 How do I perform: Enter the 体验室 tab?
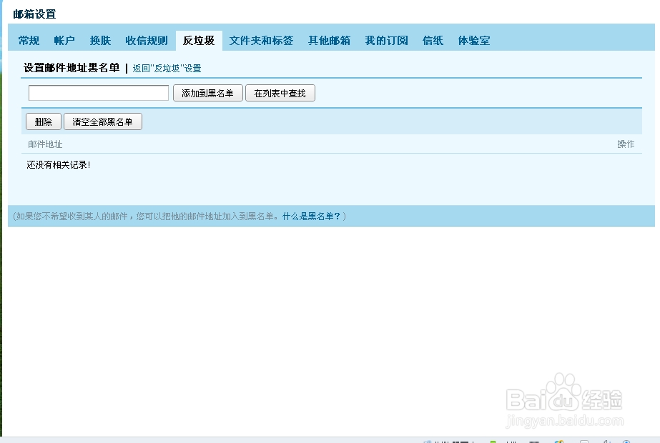click(x=473, y=41)
